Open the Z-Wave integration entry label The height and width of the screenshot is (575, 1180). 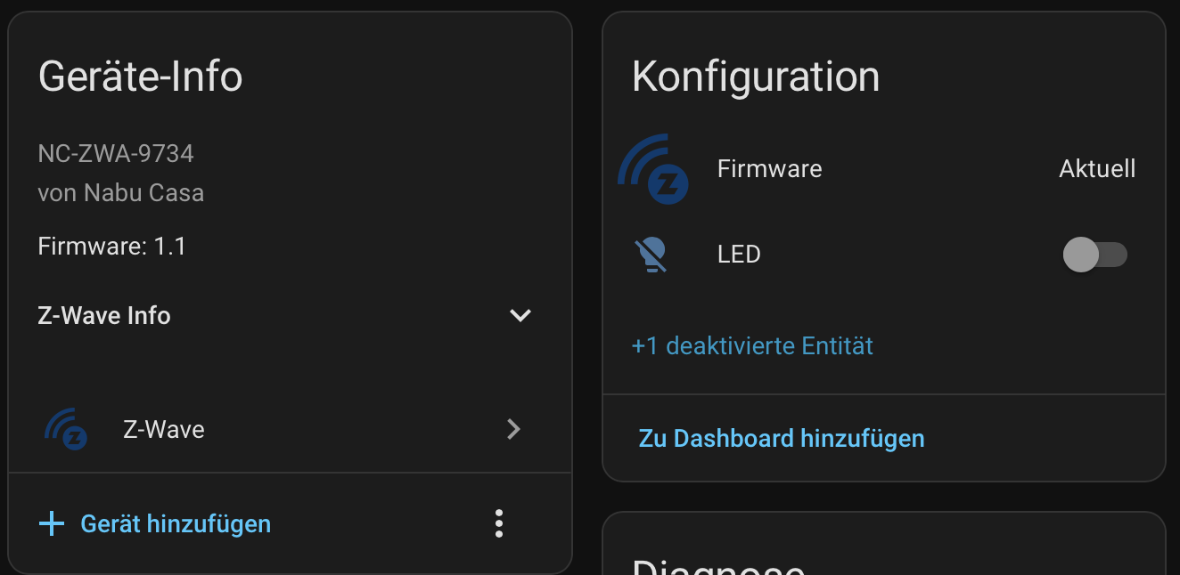(164, 430)
